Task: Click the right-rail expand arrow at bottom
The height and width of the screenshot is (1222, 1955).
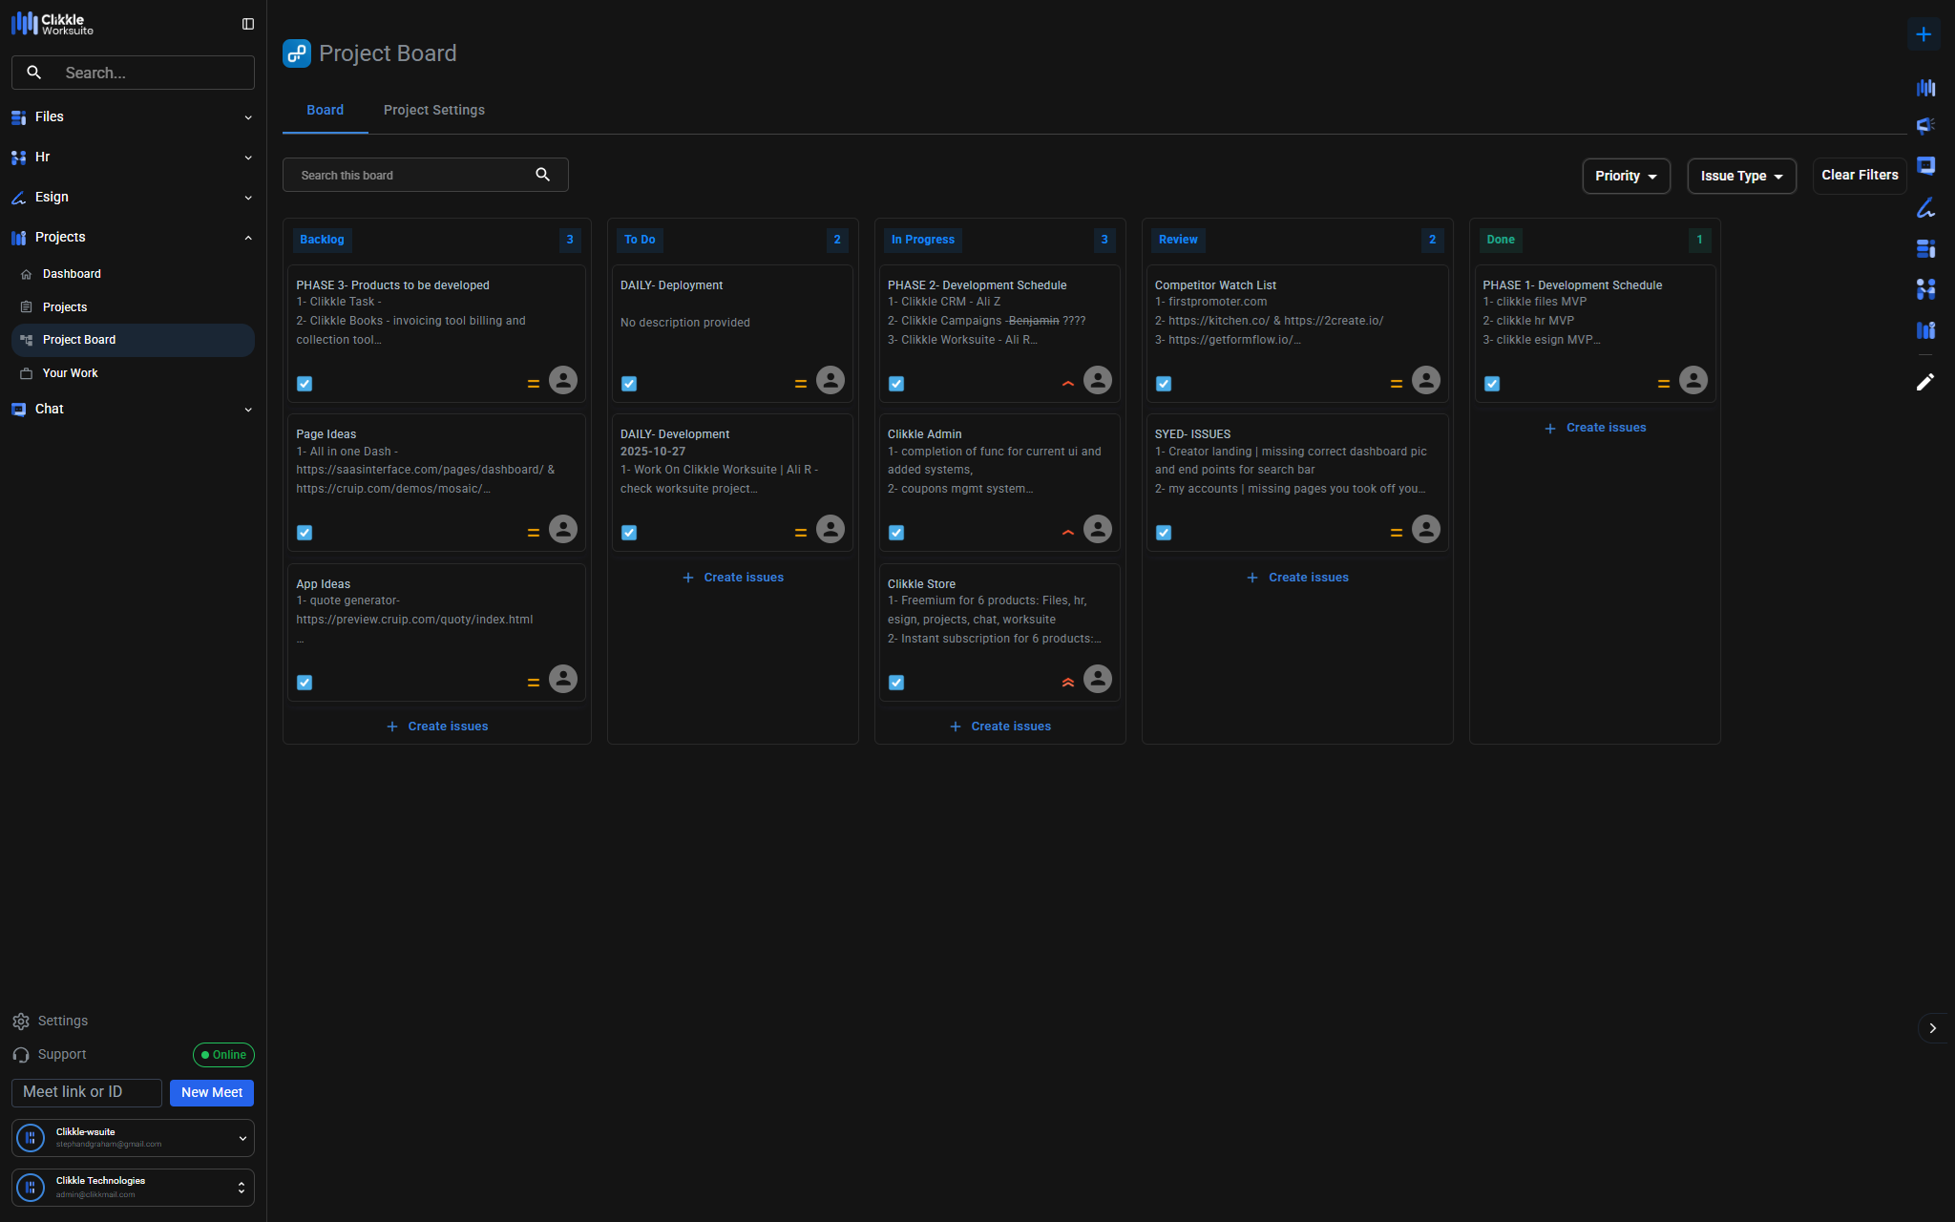Action: [1932, 1028]
